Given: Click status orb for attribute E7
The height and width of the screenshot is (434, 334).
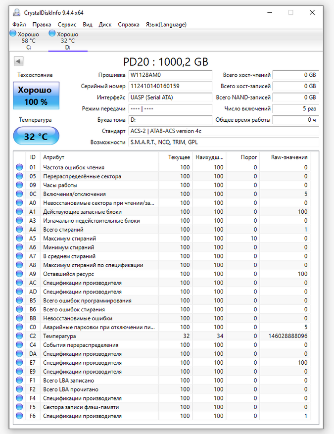Looking at the screenshot, I should pos(19,362).
